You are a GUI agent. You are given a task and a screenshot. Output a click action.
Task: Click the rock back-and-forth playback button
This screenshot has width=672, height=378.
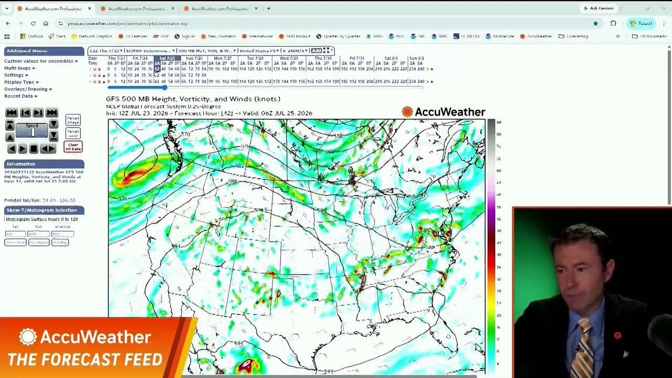48,149
